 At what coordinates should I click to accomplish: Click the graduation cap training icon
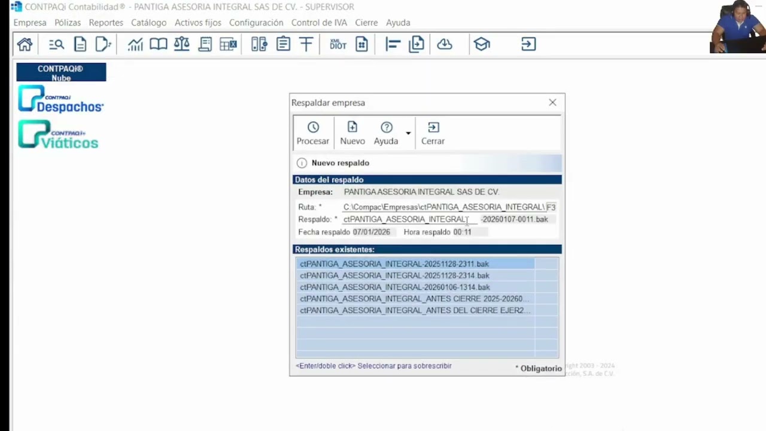tap(482, 44)
